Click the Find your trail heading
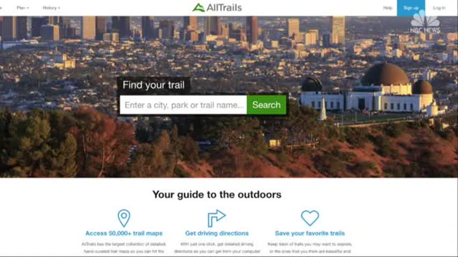Screen dimensions: 458x257 [x=153, y=85]
